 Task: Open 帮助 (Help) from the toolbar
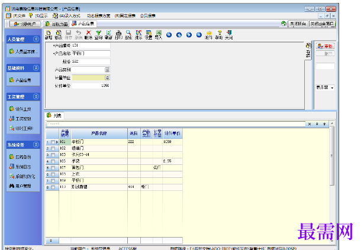(x=218, y=35)
